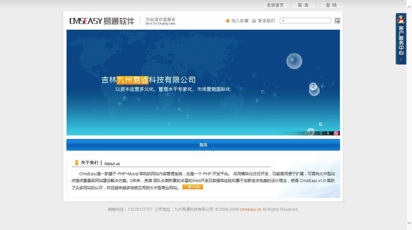Click the 关于我们 heading text
412x230 pixels.
pos(89,163)
